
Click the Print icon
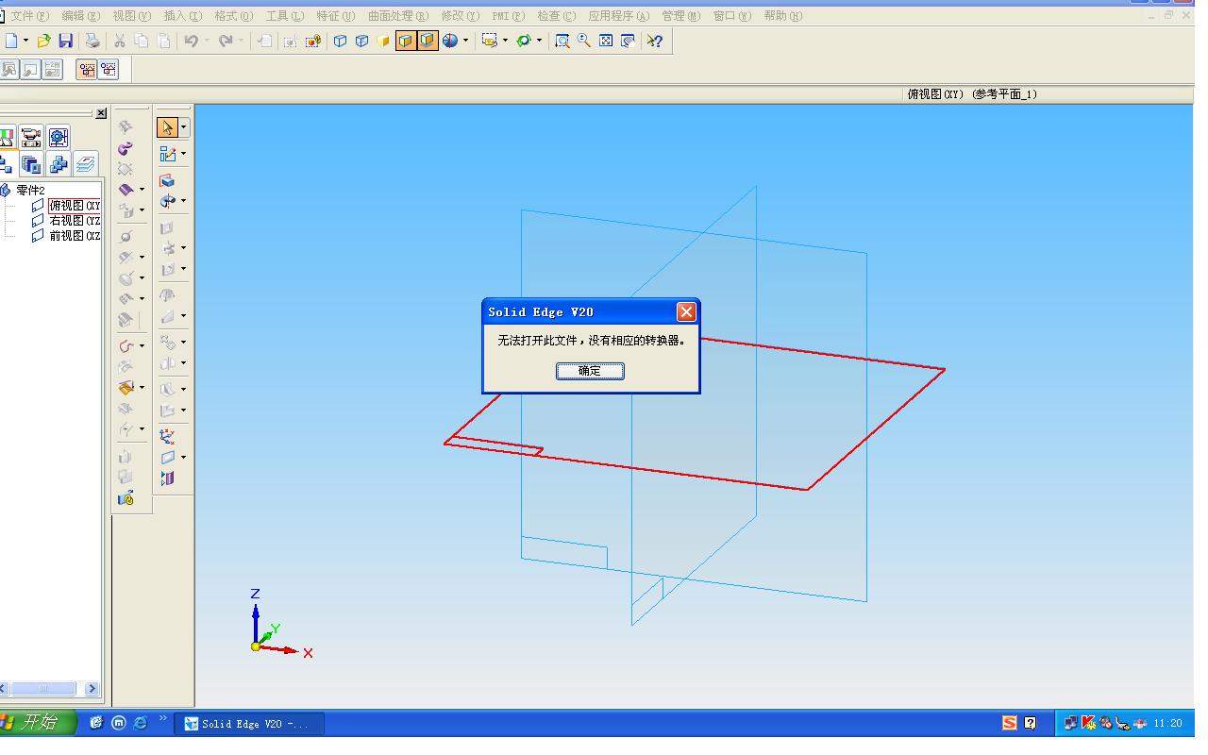click(x=92, y=41)
